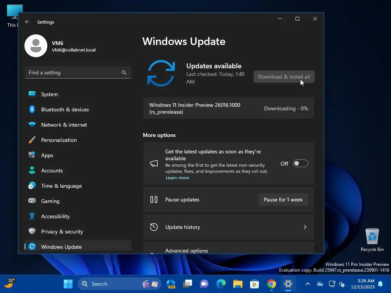391x293 pixels.
Task: Click Download & install all button
Action: point(284,77)
